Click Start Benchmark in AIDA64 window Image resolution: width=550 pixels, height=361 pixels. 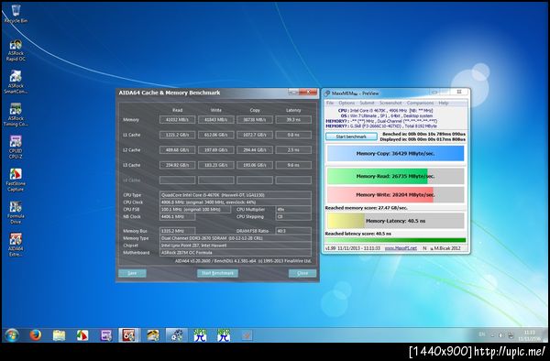[x=217, y=273]
